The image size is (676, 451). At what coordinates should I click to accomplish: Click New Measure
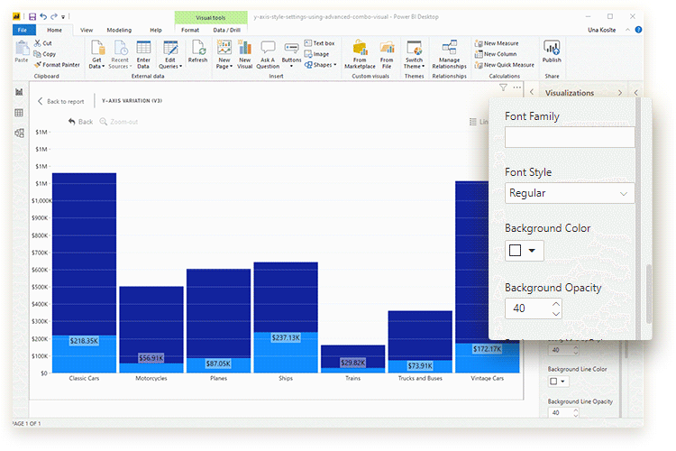(x=497, y=43)
